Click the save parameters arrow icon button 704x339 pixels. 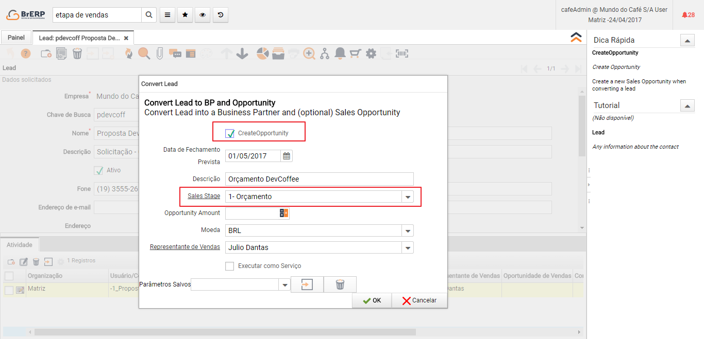tap(307, 284)
